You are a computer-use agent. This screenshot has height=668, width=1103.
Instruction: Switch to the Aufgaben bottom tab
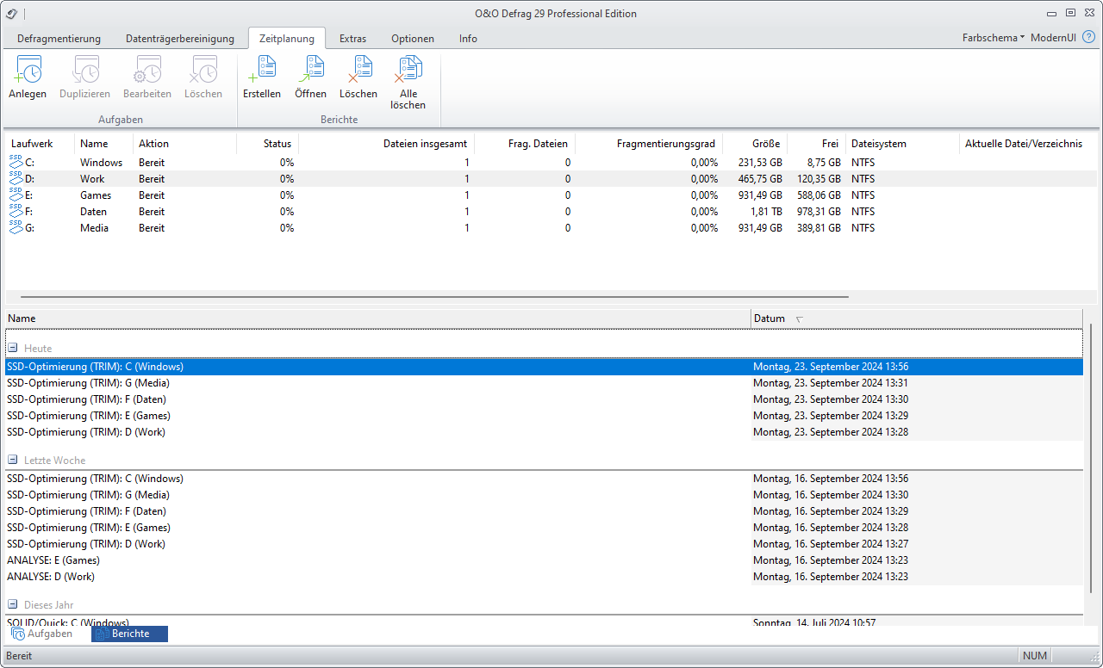[x=42, y=634]
